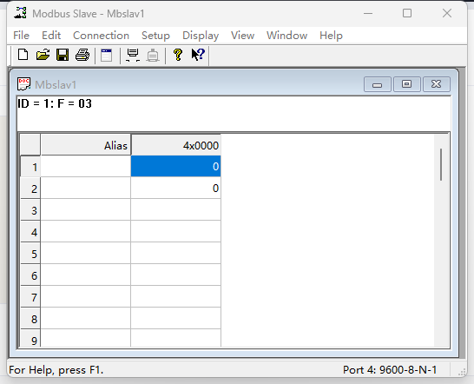Open the Display menu

[x=201, y=36]
